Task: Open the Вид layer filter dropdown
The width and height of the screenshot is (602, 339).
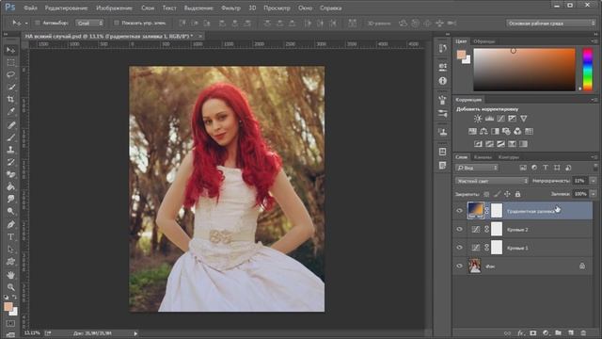Action: (x=477, y=168)
